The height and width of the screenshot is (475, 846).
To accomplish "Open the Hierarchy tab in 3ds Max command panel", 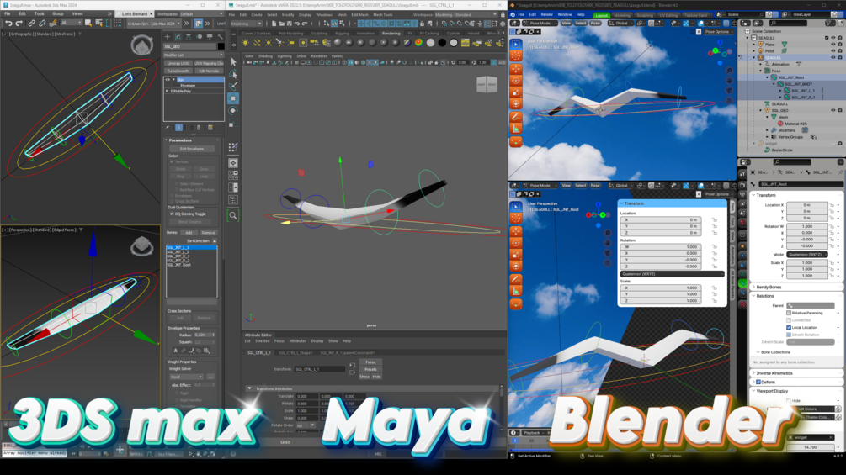I will (x=189, y=37).
